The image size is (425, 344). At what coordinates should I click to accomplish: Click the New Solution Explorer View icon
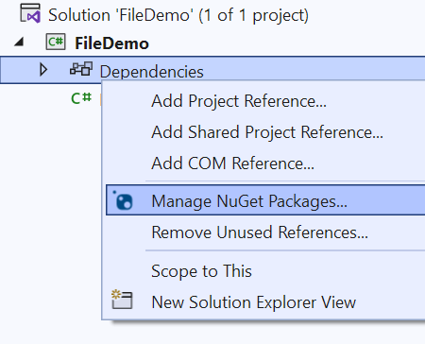[x=122, y=300]
